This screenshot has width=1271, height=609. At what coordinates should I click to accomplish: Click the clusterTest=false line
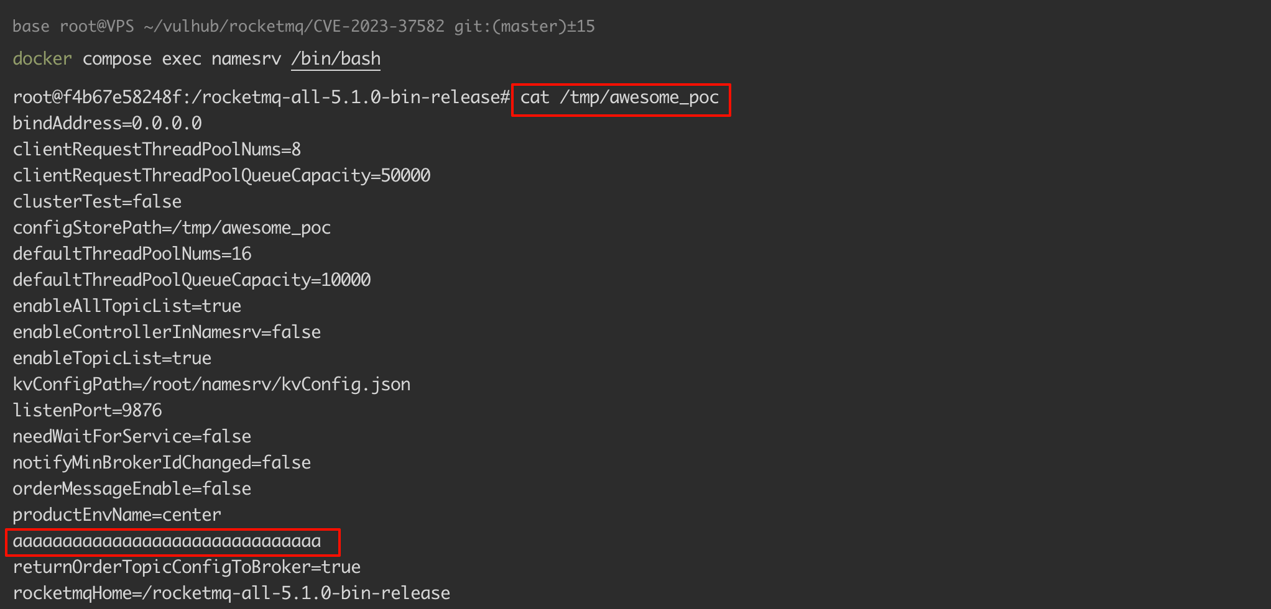click(x=97, y=202)
